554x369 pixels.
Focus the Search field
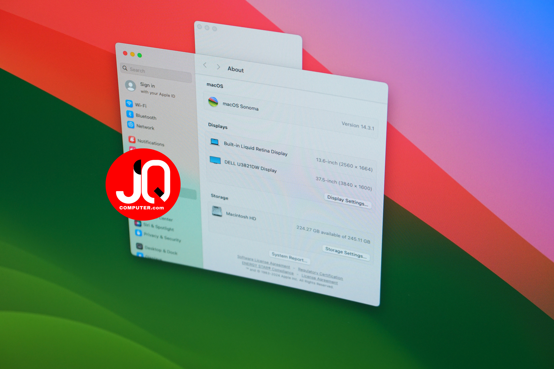pos(156,72)
